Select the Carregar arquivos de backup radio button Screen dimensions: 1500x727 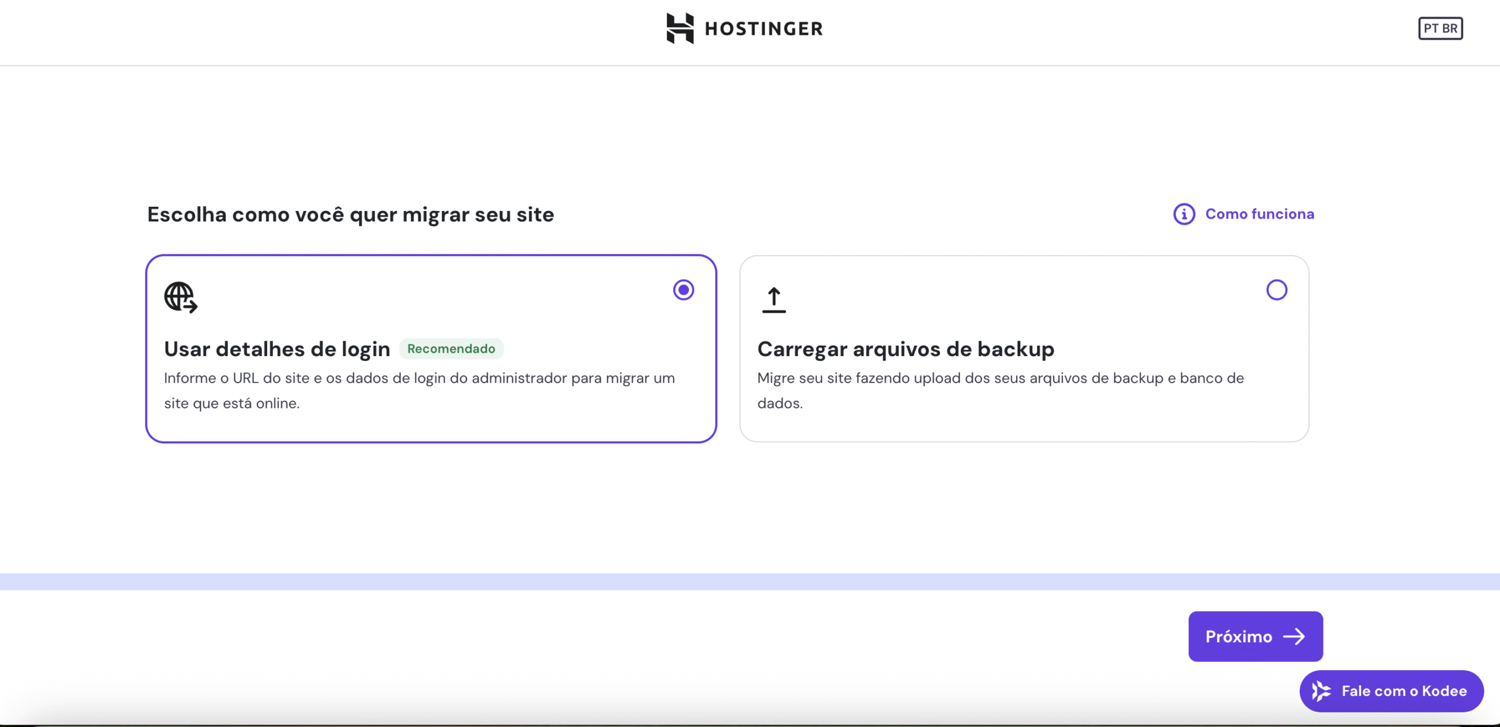tap(1276, 290)
